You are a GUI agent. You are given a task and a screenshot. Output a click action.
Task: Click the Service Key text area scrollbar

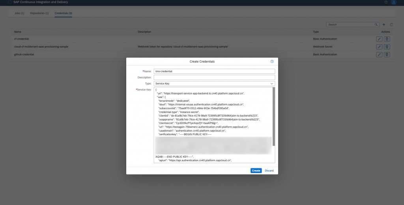274,116
